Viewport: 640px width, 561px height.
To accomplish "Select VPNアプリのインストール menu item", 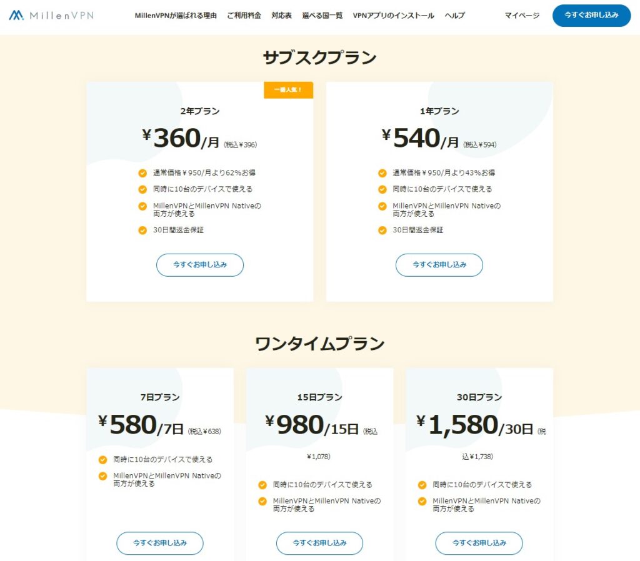I will [393, 16].
